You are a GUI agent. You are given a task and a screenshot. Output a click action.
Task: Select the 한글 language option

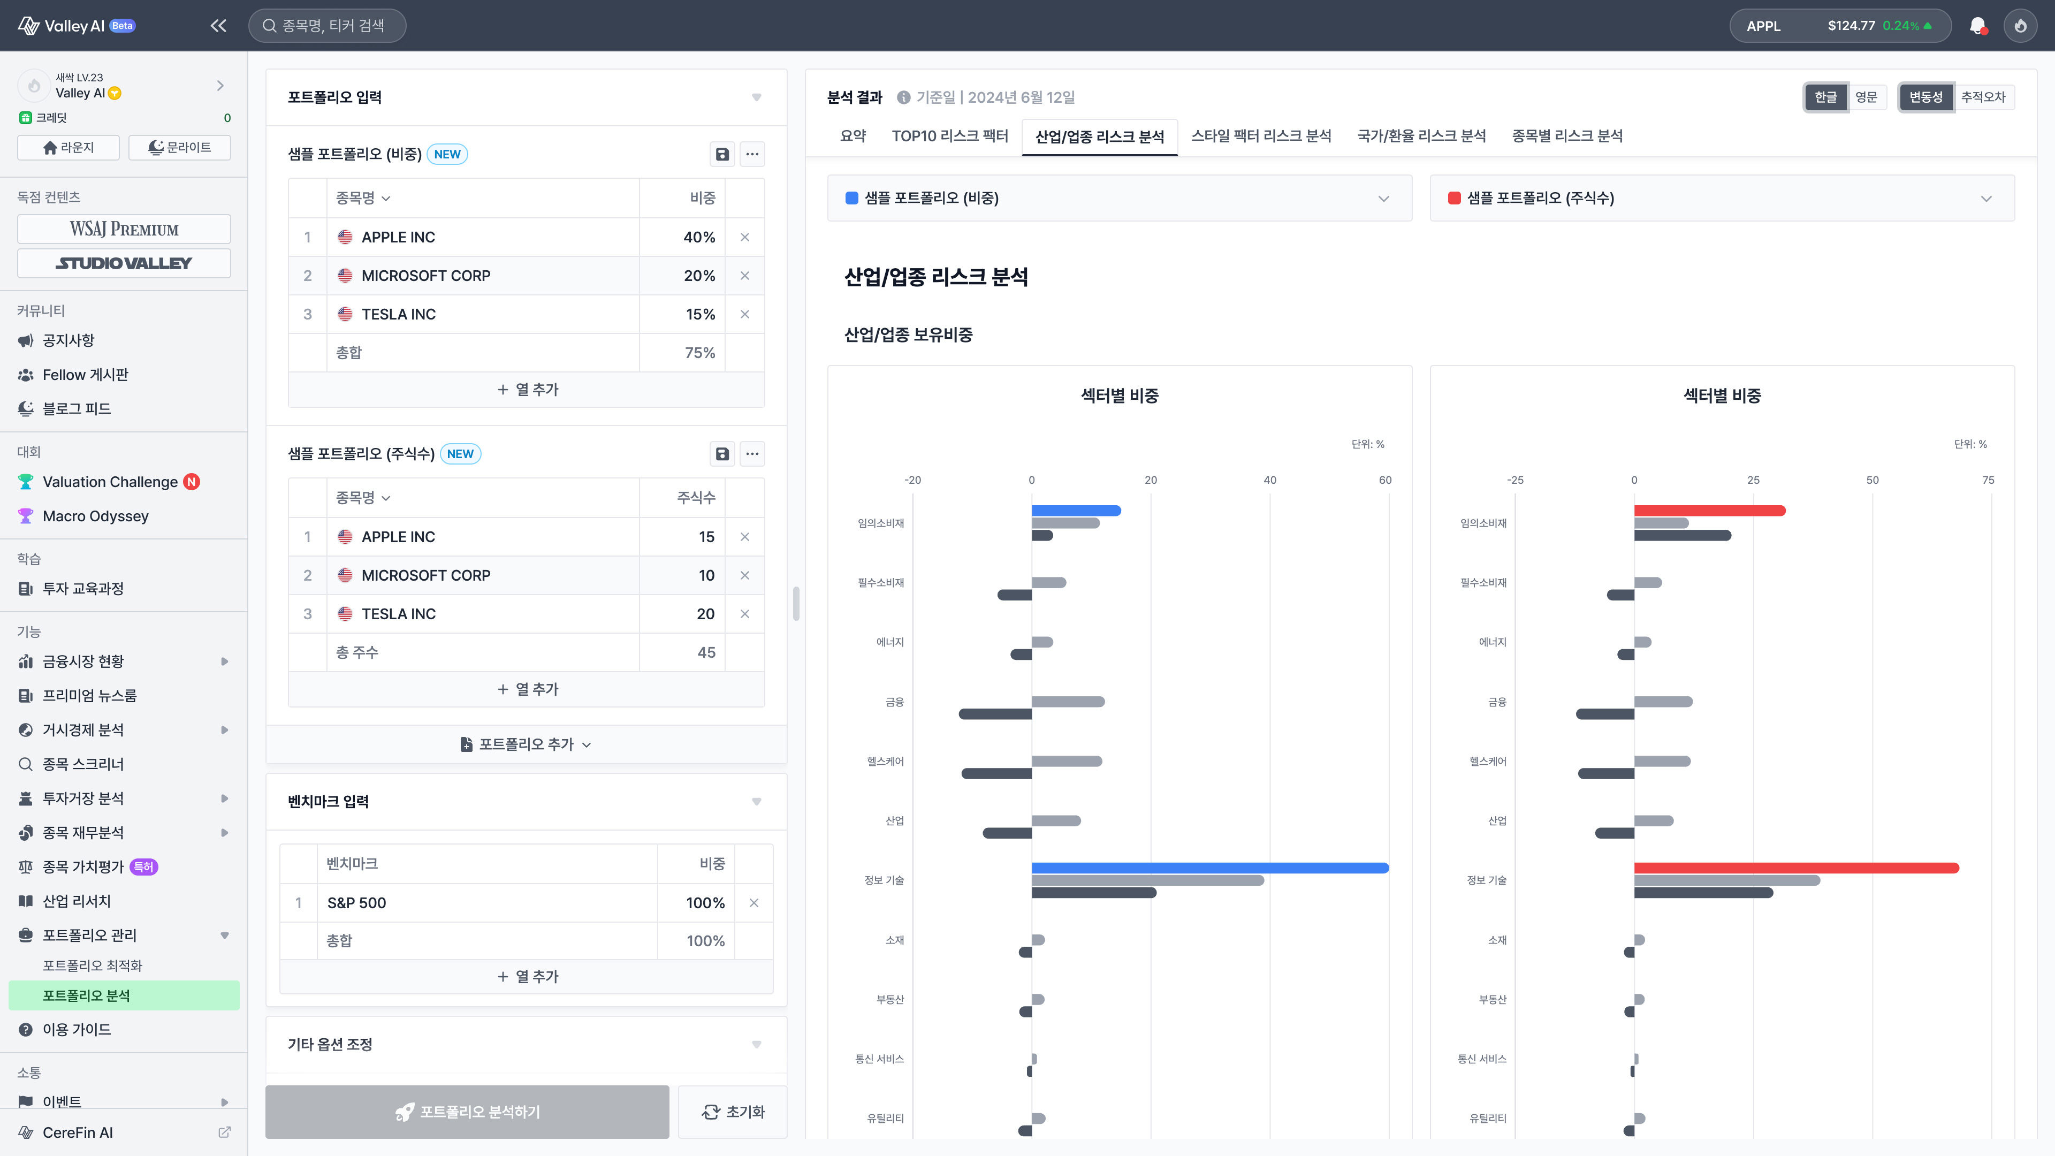[1825, 97]
